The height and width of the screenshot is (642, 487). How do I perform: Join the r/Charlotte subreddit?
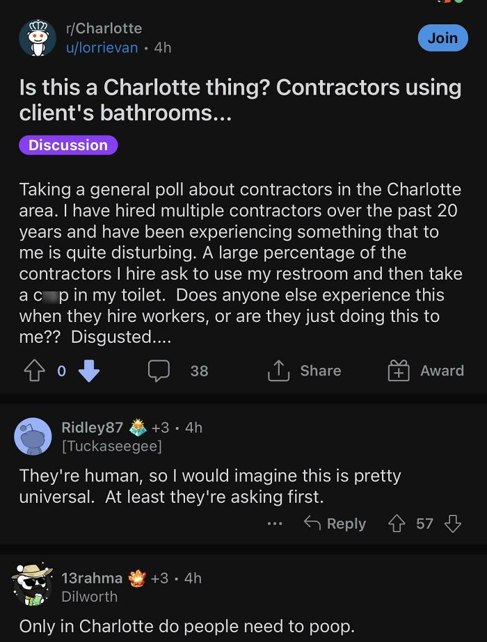point(442,38)
